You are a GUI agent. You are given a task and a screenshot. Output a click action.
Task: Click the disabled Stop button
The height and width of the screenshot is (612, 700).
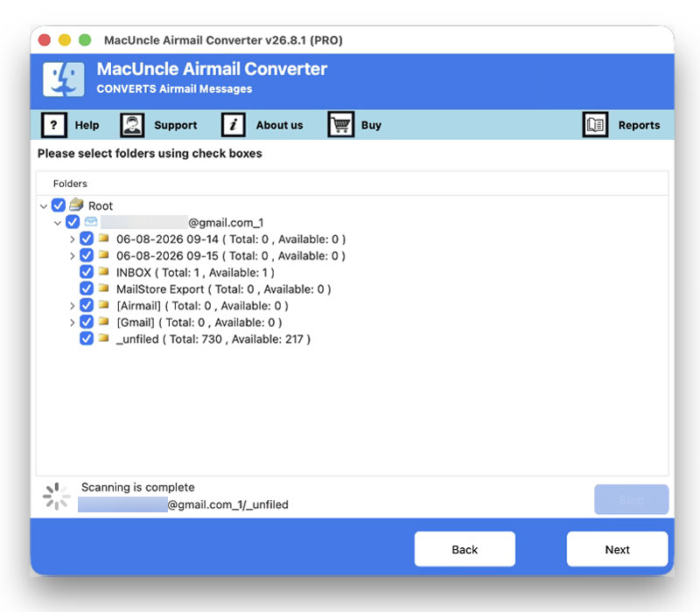point(631,499)
